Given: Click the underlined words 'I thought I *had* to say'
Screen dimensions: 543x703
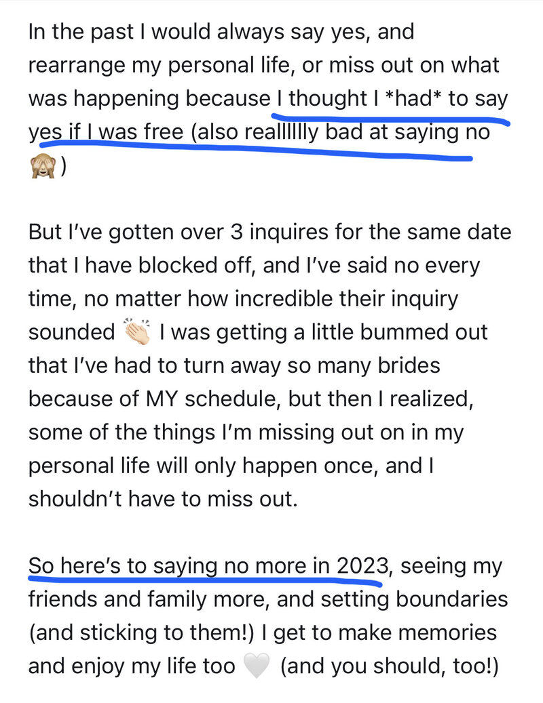Looking at the screenshot, I should point(392,98).
